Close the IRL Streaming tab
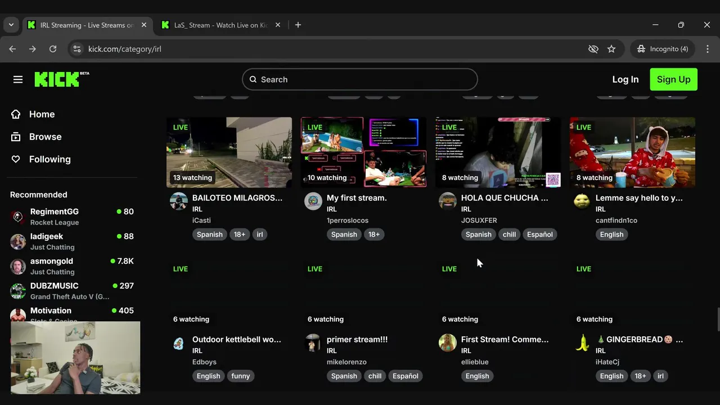 [144, 25]
